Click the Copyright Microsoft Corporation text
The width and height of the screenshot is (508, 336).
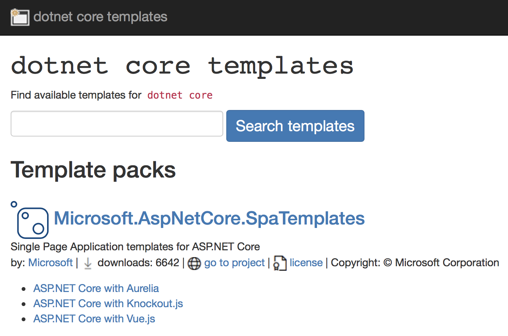(x=415, y=262)
